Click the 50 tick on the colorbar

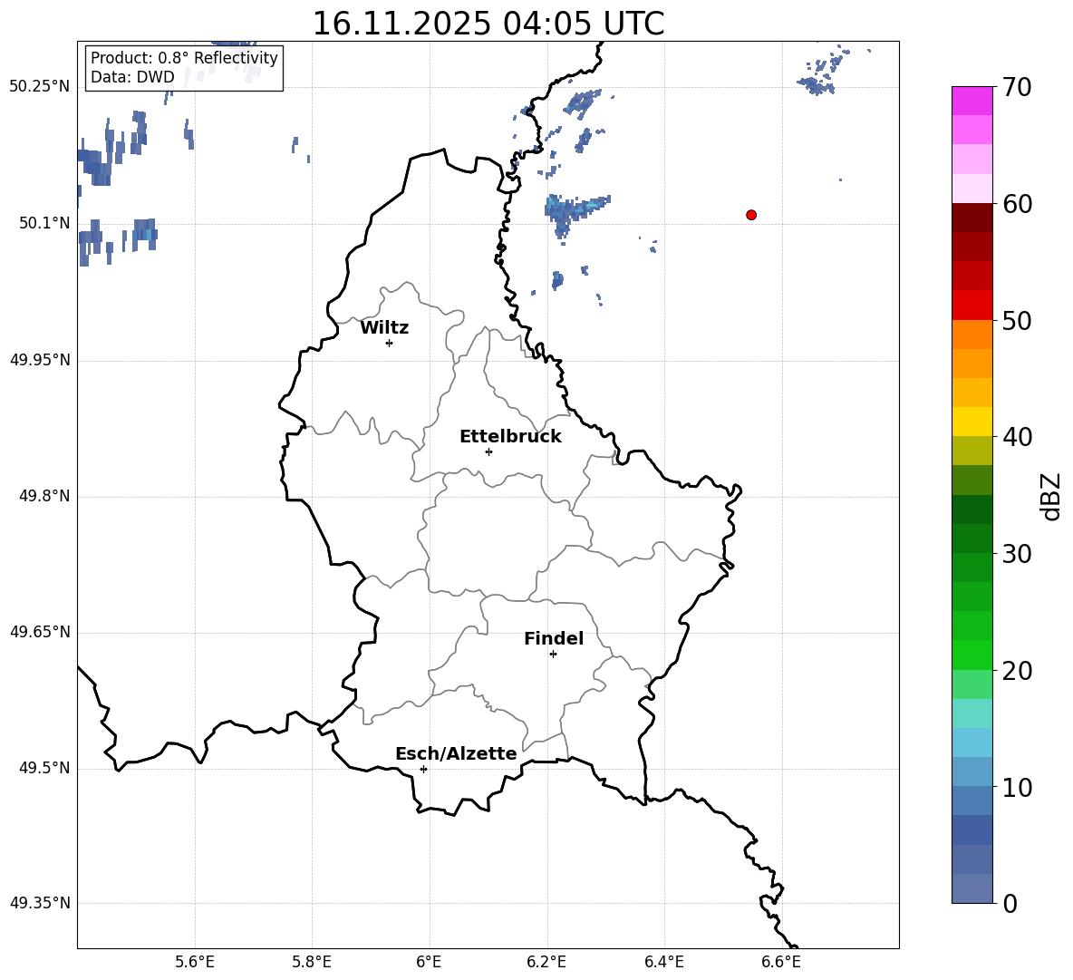(x=1017, y=320)
